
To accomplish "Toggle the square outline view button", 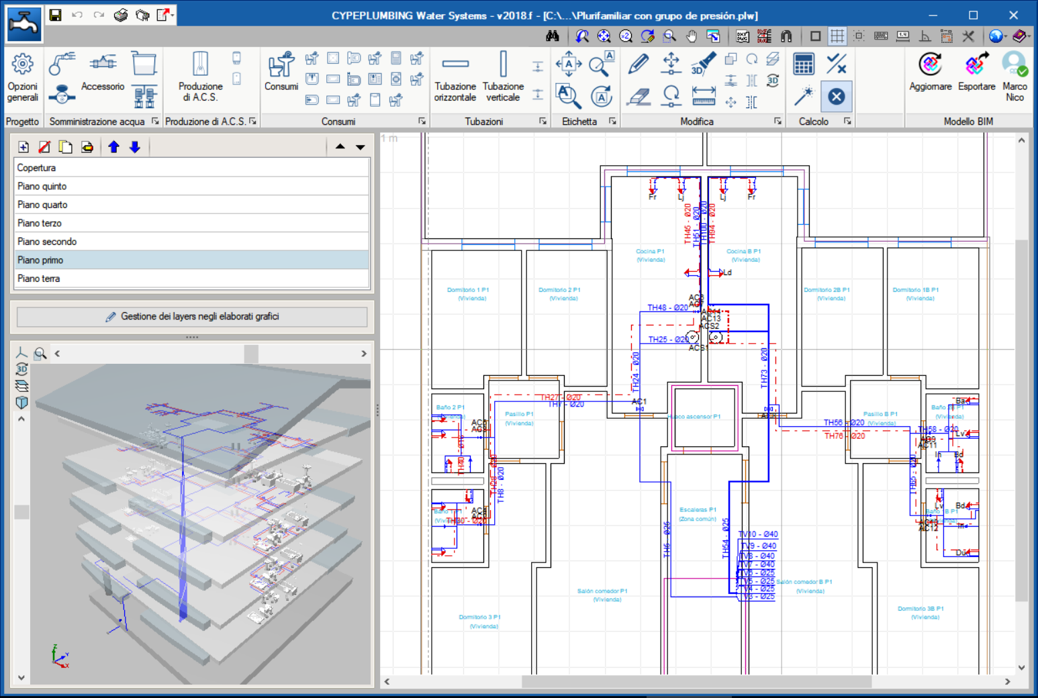I will pos(815,36).
